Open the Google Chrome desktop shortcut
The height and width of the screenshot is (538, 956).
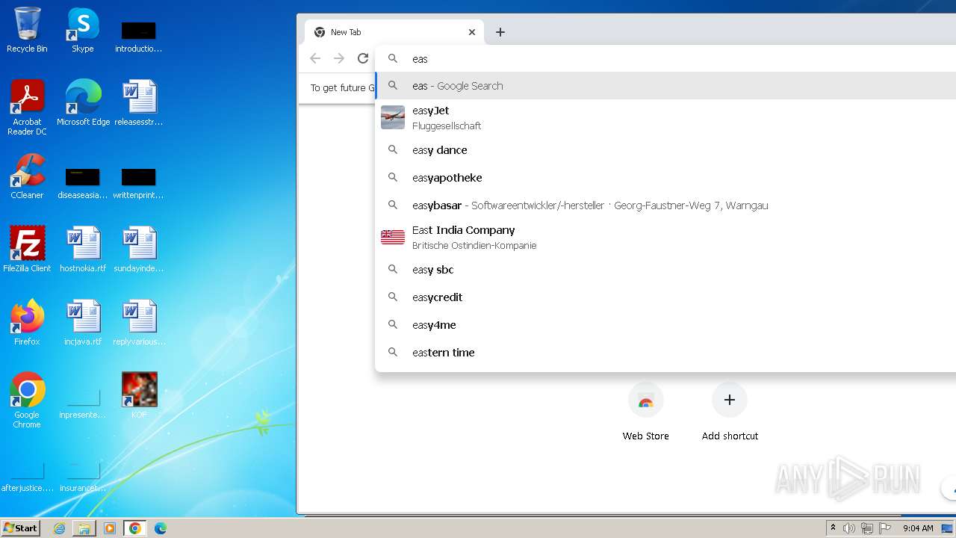27,401
